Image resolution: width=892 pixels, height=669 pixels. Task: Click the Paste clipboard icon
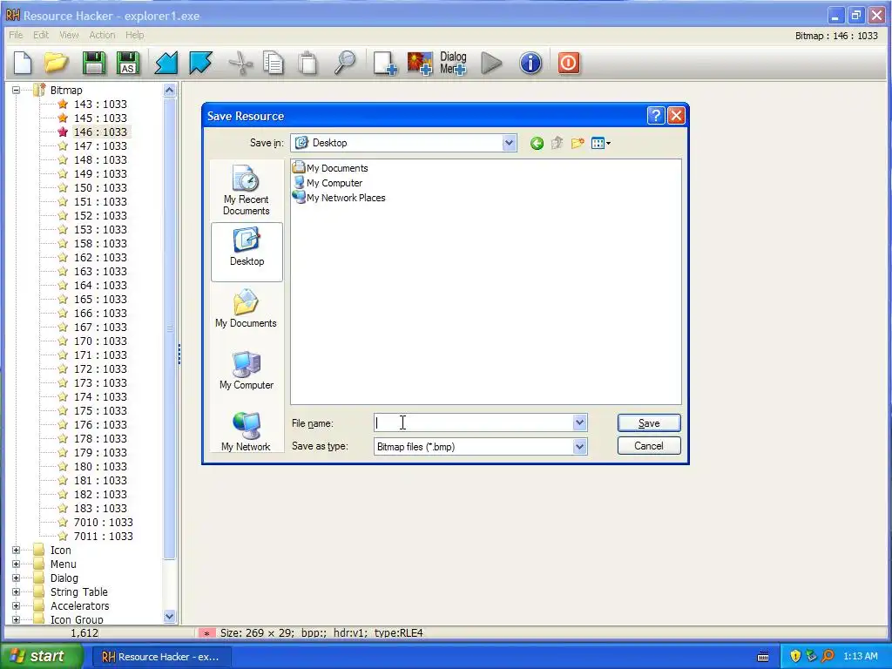point(307,63)
